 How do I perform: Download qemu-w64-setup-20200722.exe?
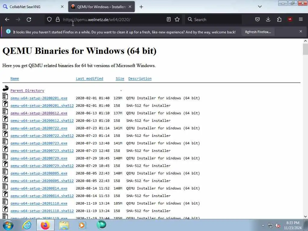(39, 128)
